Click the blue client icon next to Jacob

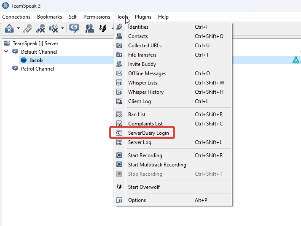point(23,60)
